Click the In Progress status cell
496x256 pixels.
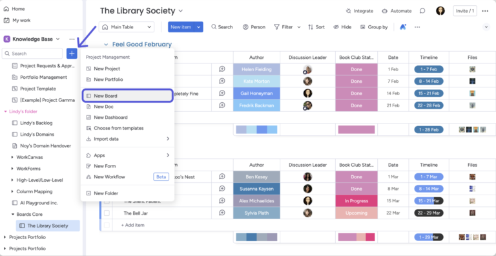pos(356,201)
